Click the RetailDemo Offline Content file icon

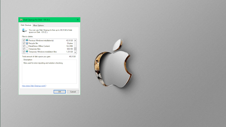tap(27, 46)
